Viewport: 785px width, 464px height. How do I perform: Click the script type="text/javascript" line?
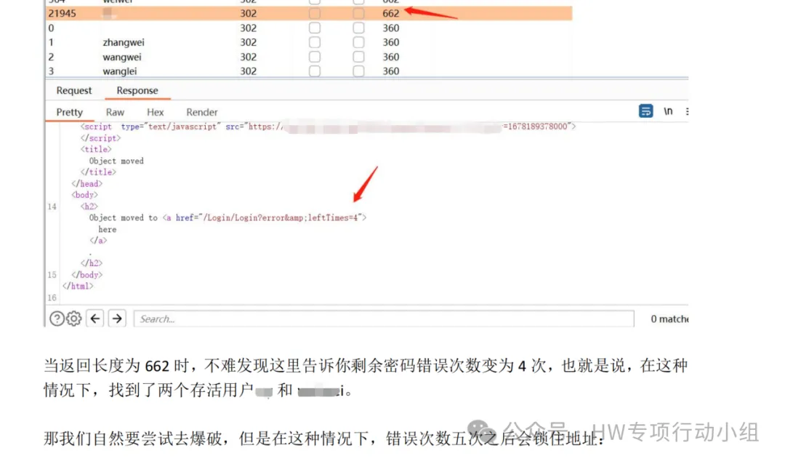328,127
